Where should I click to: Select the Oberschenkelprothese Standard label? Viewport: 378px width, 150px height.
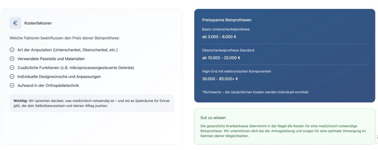(x=228, y=50)
